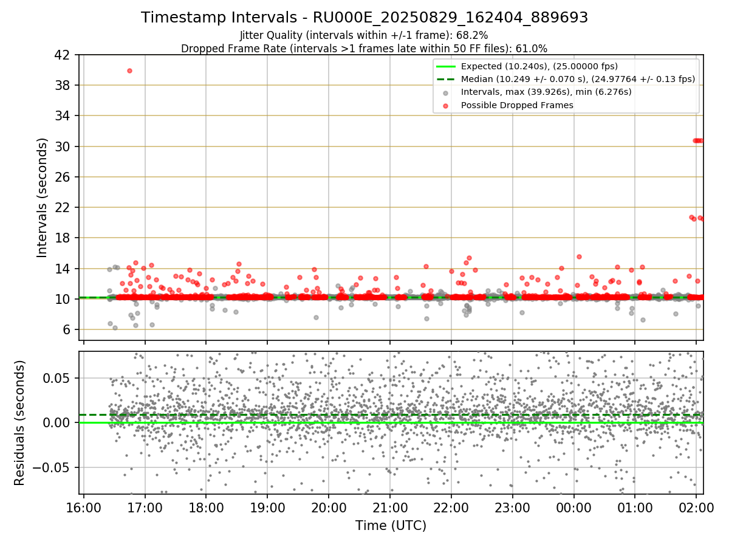Click the dashed dark green line sample in the legend
729x547 pixels.
[445, 79]
